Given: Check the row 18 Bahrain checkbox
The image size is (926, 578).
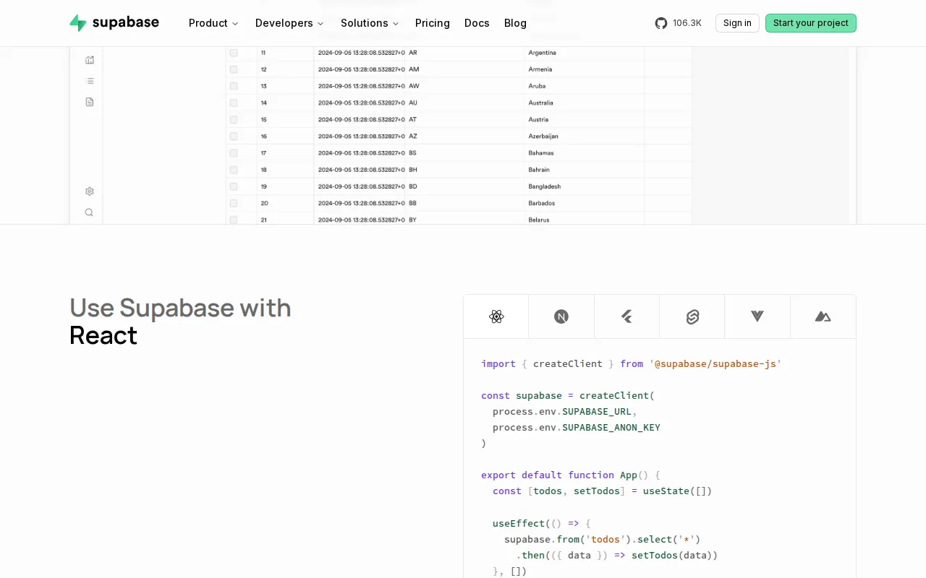Looking at the screenshot, I should pos(234,170).
